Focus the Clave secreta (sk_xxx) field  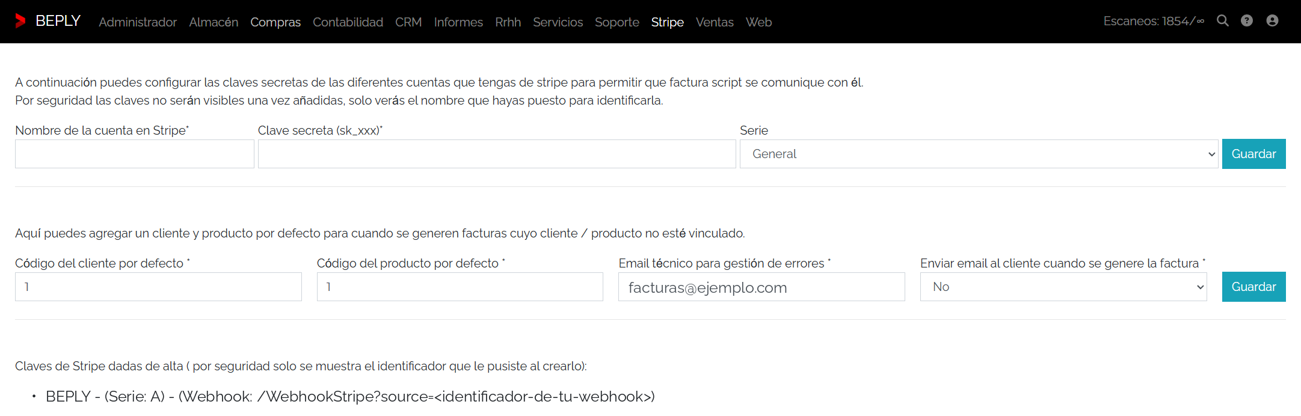(x=497, y=154)
